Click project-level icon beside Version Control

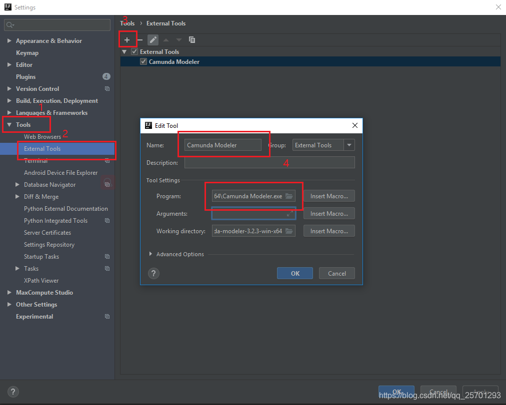point(107,88)
